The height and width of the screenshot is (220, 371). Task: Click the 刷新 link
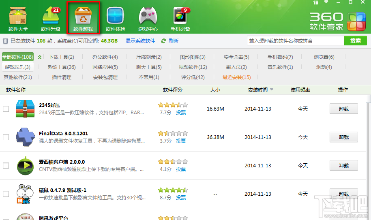pos(174,41)
